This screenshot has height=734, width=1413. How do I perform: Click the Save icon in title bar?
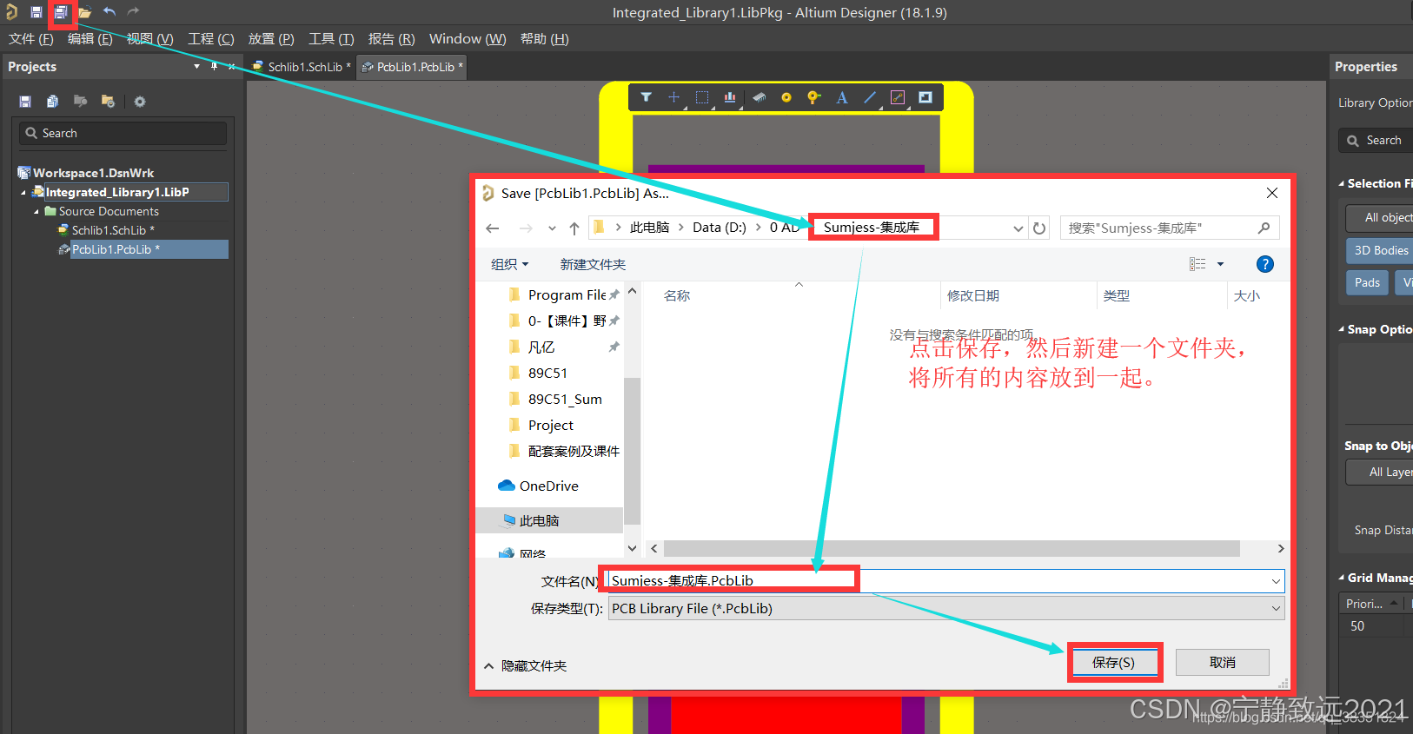[36, 12]
